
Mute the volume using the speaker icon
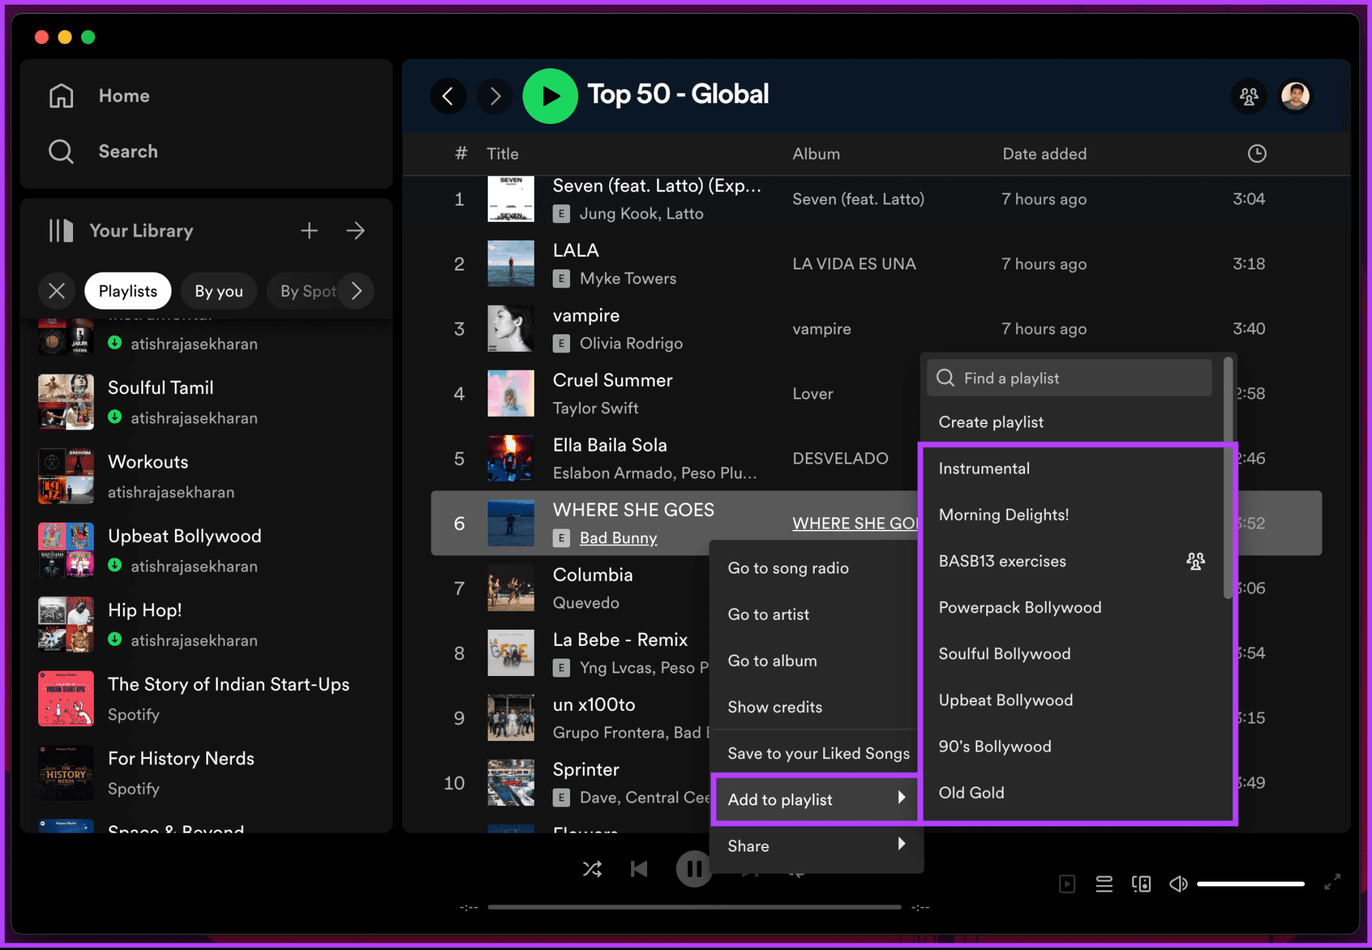click(x=1178, y=884)
